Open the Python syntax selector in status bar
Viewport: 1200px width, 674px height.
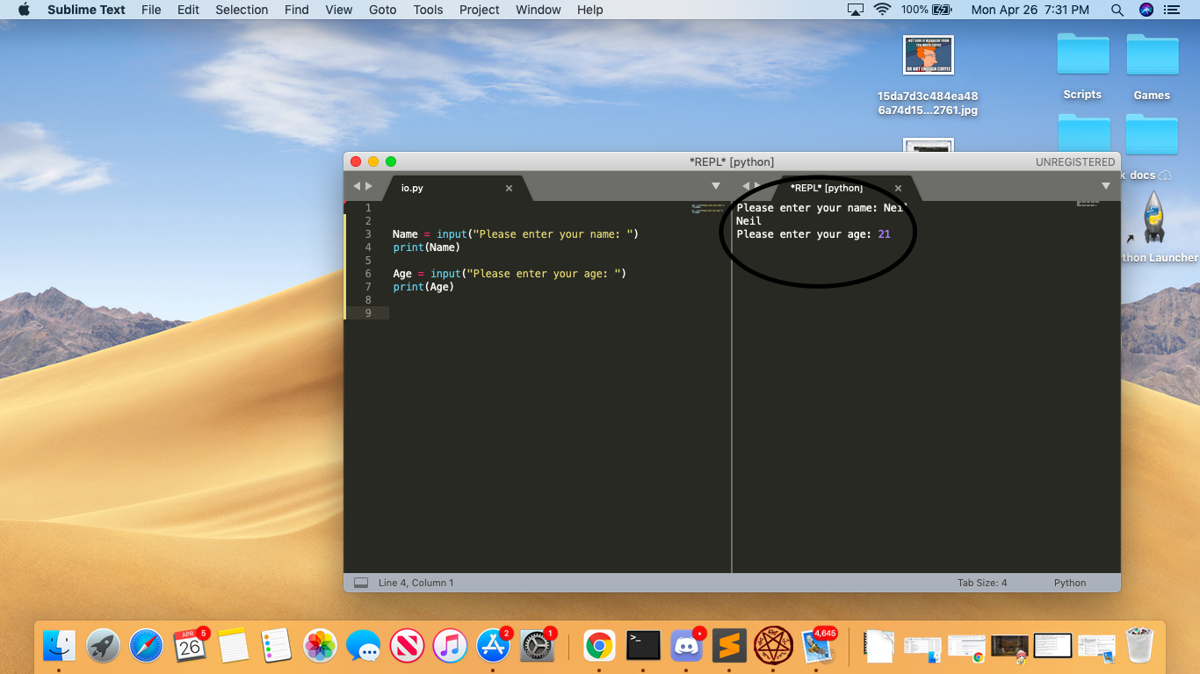1070,583
